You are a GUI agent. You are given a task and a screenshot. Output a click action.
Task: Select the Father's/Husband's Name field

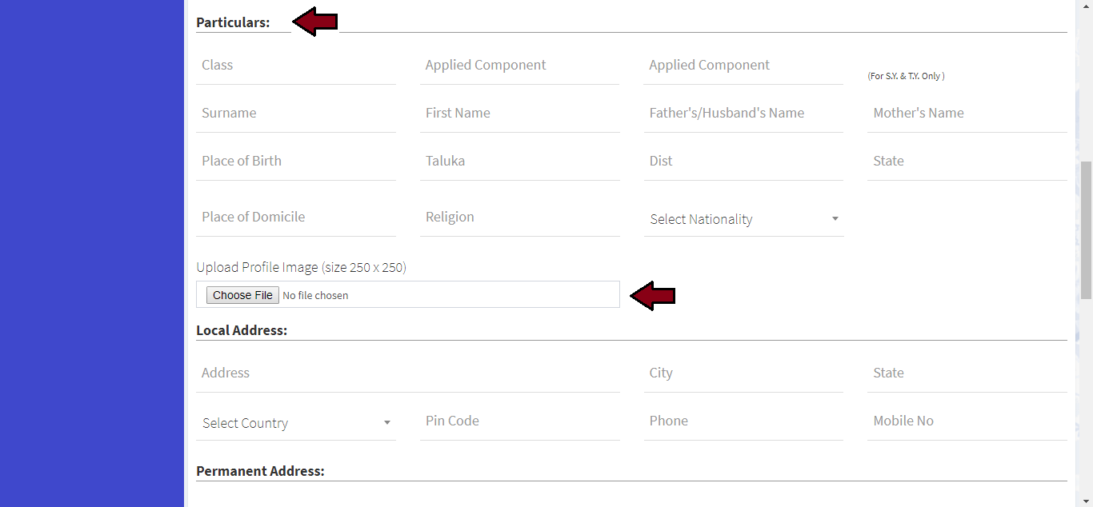[x=743, y=114]
